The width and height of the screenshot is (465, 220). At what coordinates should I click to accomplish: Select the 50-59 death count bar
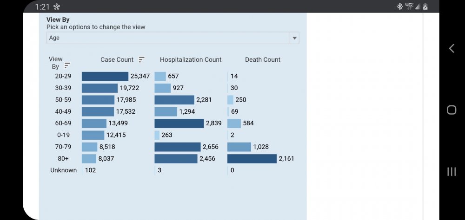[231, 100]
